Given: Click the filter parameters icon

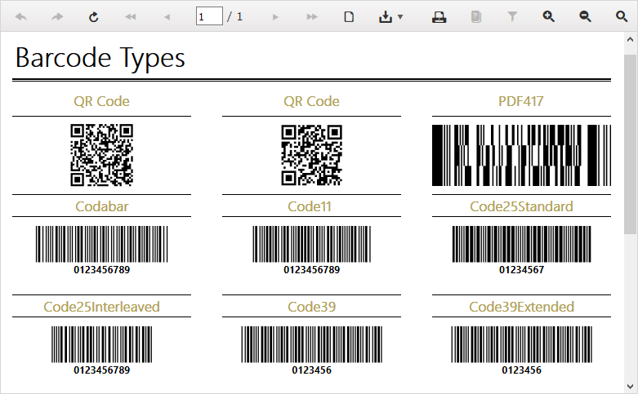Looking at the screenshot, I should pos(512,16).
